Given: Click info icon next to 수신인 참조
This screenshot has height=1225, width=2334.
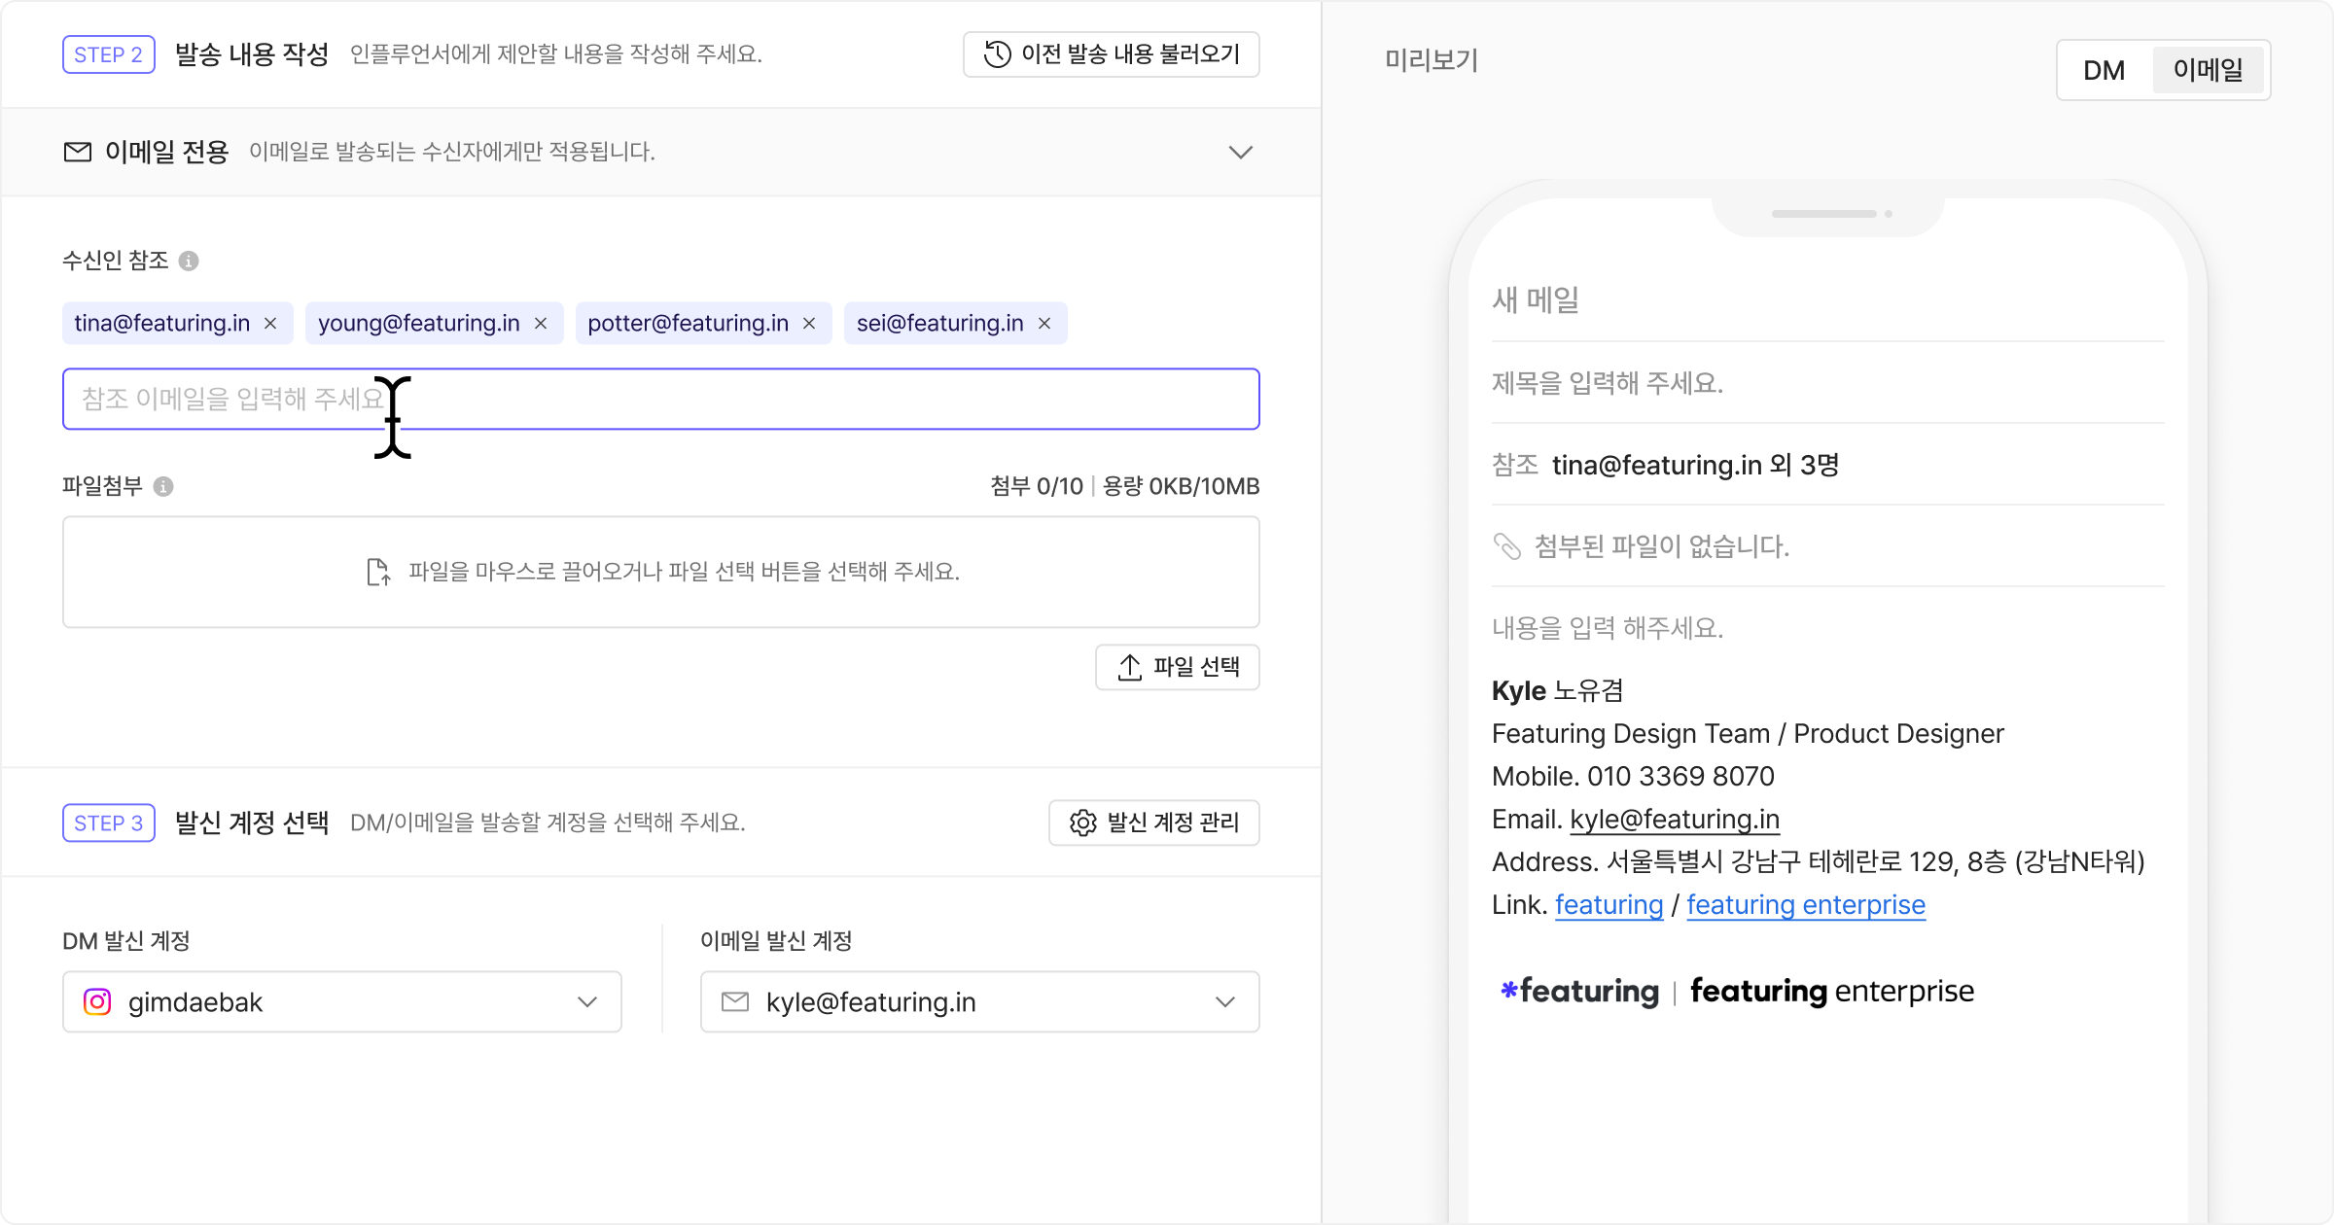Looking at the screenshot, I should tap(189, 261).
